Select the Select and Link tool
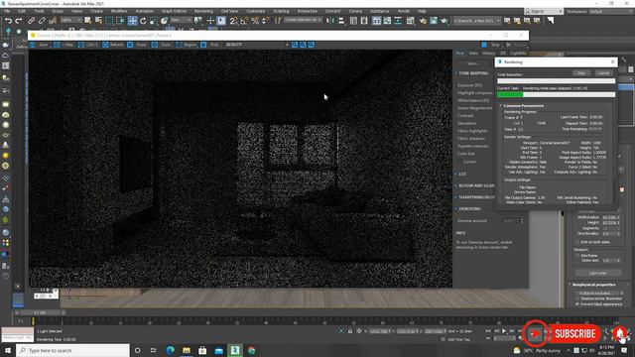635x357 pixels. [31, 20]
